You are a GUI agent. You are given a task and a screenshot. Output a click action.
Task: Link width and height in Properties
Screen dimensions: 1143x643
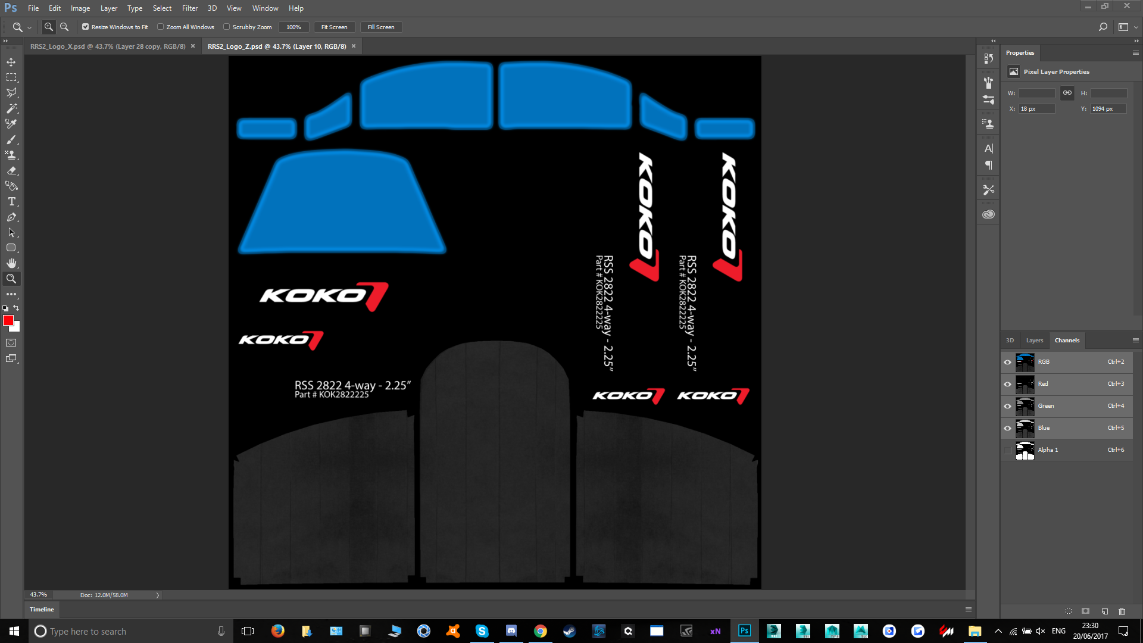[1067, 93]
